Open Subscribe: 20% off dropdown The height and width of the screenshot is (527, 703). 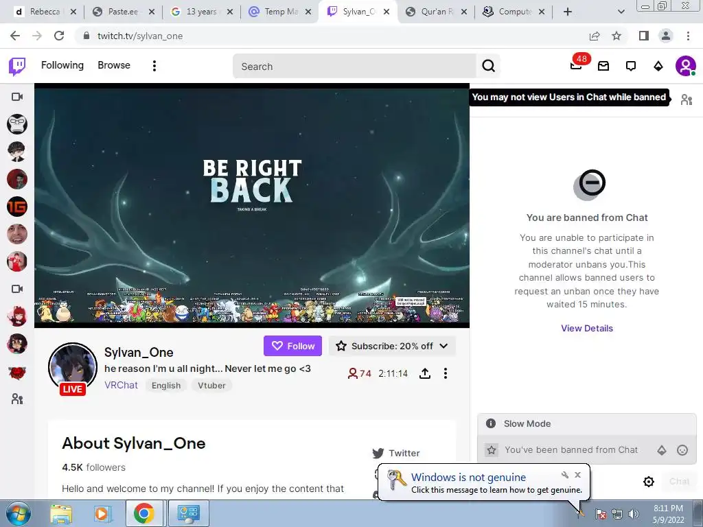392,346
